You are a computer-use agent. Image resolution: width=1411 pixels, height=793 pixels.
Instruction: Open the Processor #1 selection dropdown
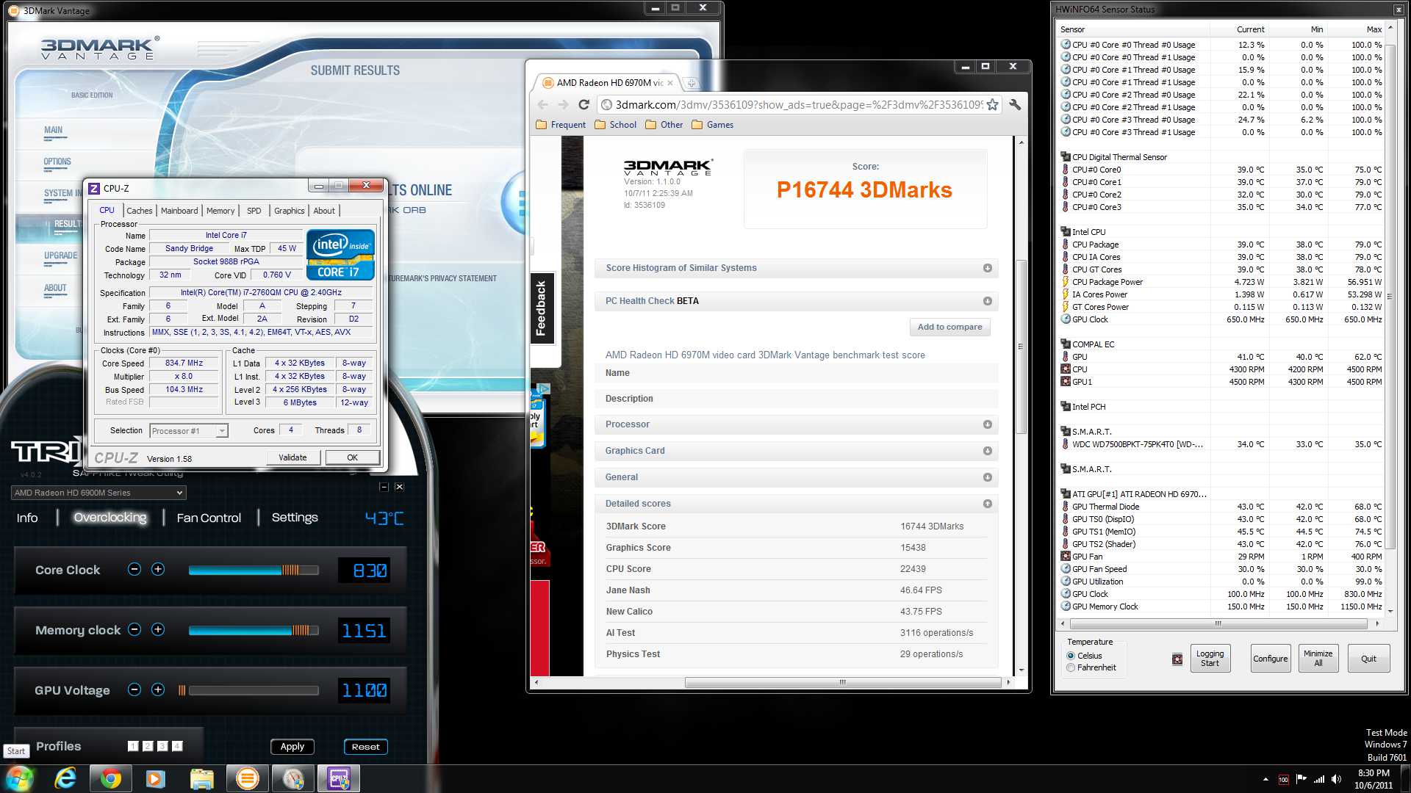(x=189, y=431)
